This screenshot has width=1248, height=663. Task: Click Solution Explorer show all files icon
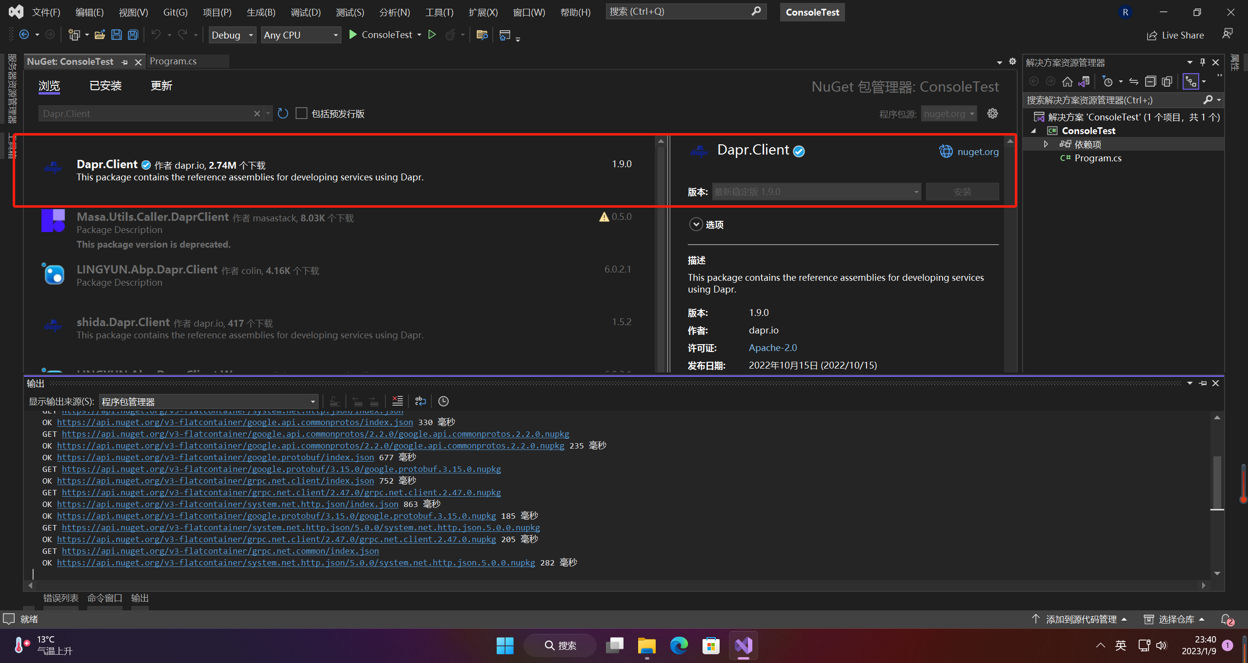(1167, 81)
